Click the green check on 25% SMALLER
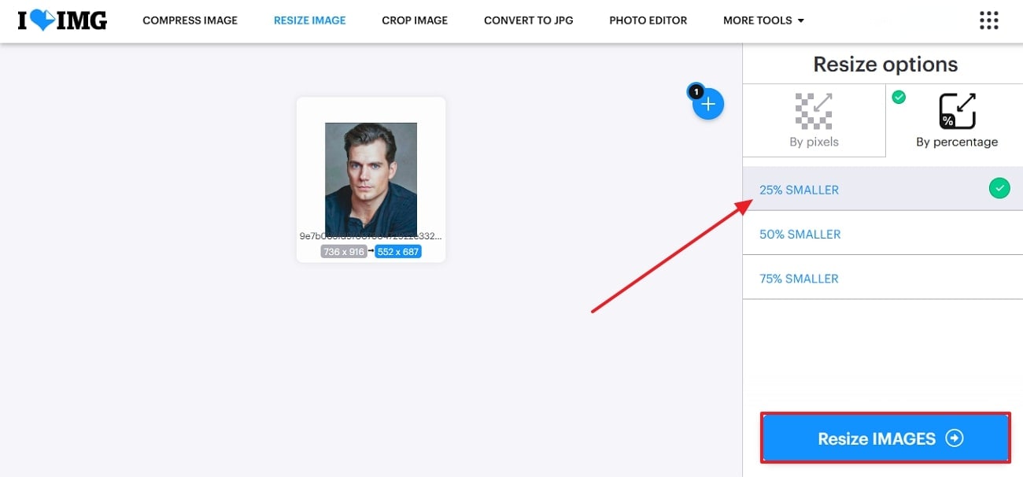Image resolution: width=1023 pixels, height=477 pixels. tap(999, 189)
